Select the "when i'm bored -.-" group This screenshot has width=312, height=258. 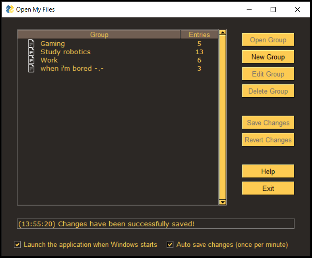pos(118,68)
